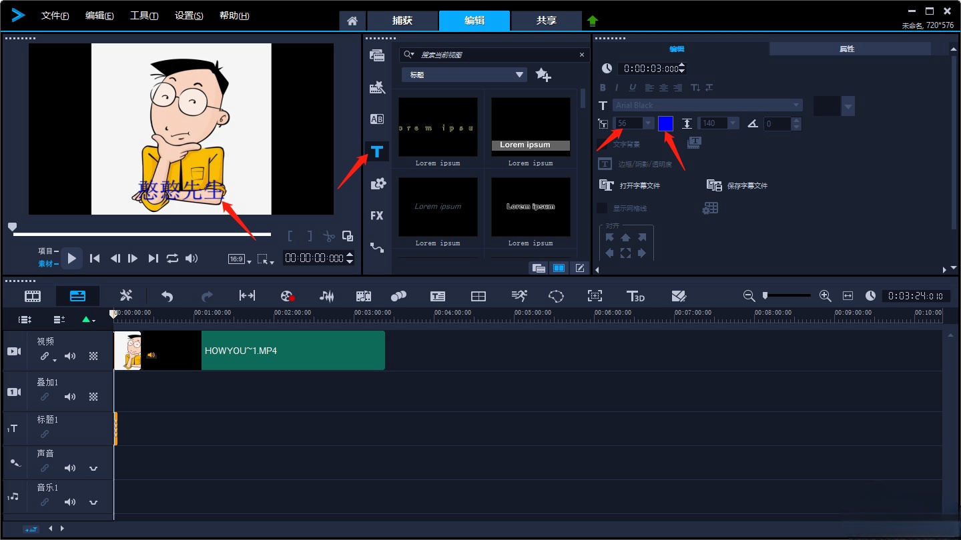Click the blue font color swatch

(665, 123)
